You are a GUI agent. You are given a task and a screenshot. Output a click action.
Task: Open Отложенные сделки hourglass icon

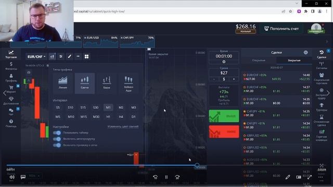(x=322, y=121)
